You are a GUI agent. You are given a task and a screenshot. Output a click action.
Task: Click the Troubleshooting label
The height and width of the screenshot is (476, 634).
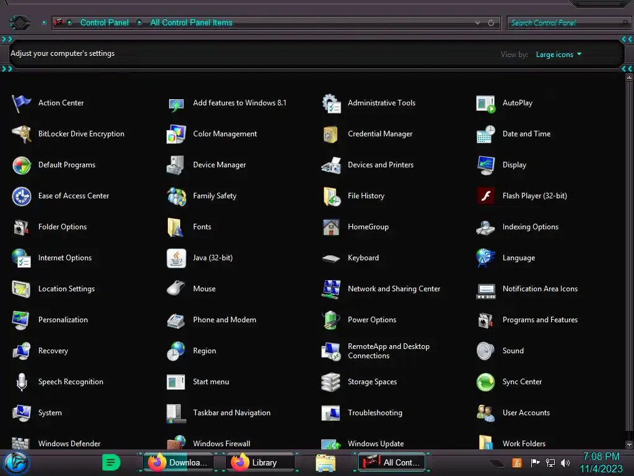[375, 412]
